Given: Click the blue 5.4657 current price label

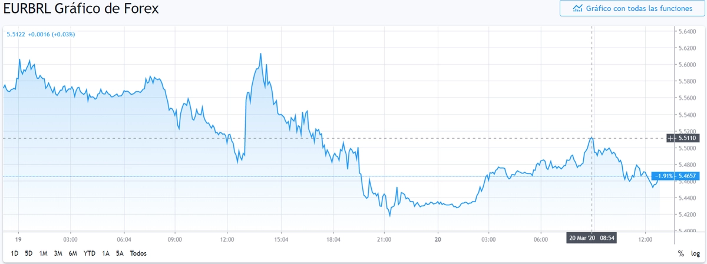Looking at the screenshot, I should 688,176.
